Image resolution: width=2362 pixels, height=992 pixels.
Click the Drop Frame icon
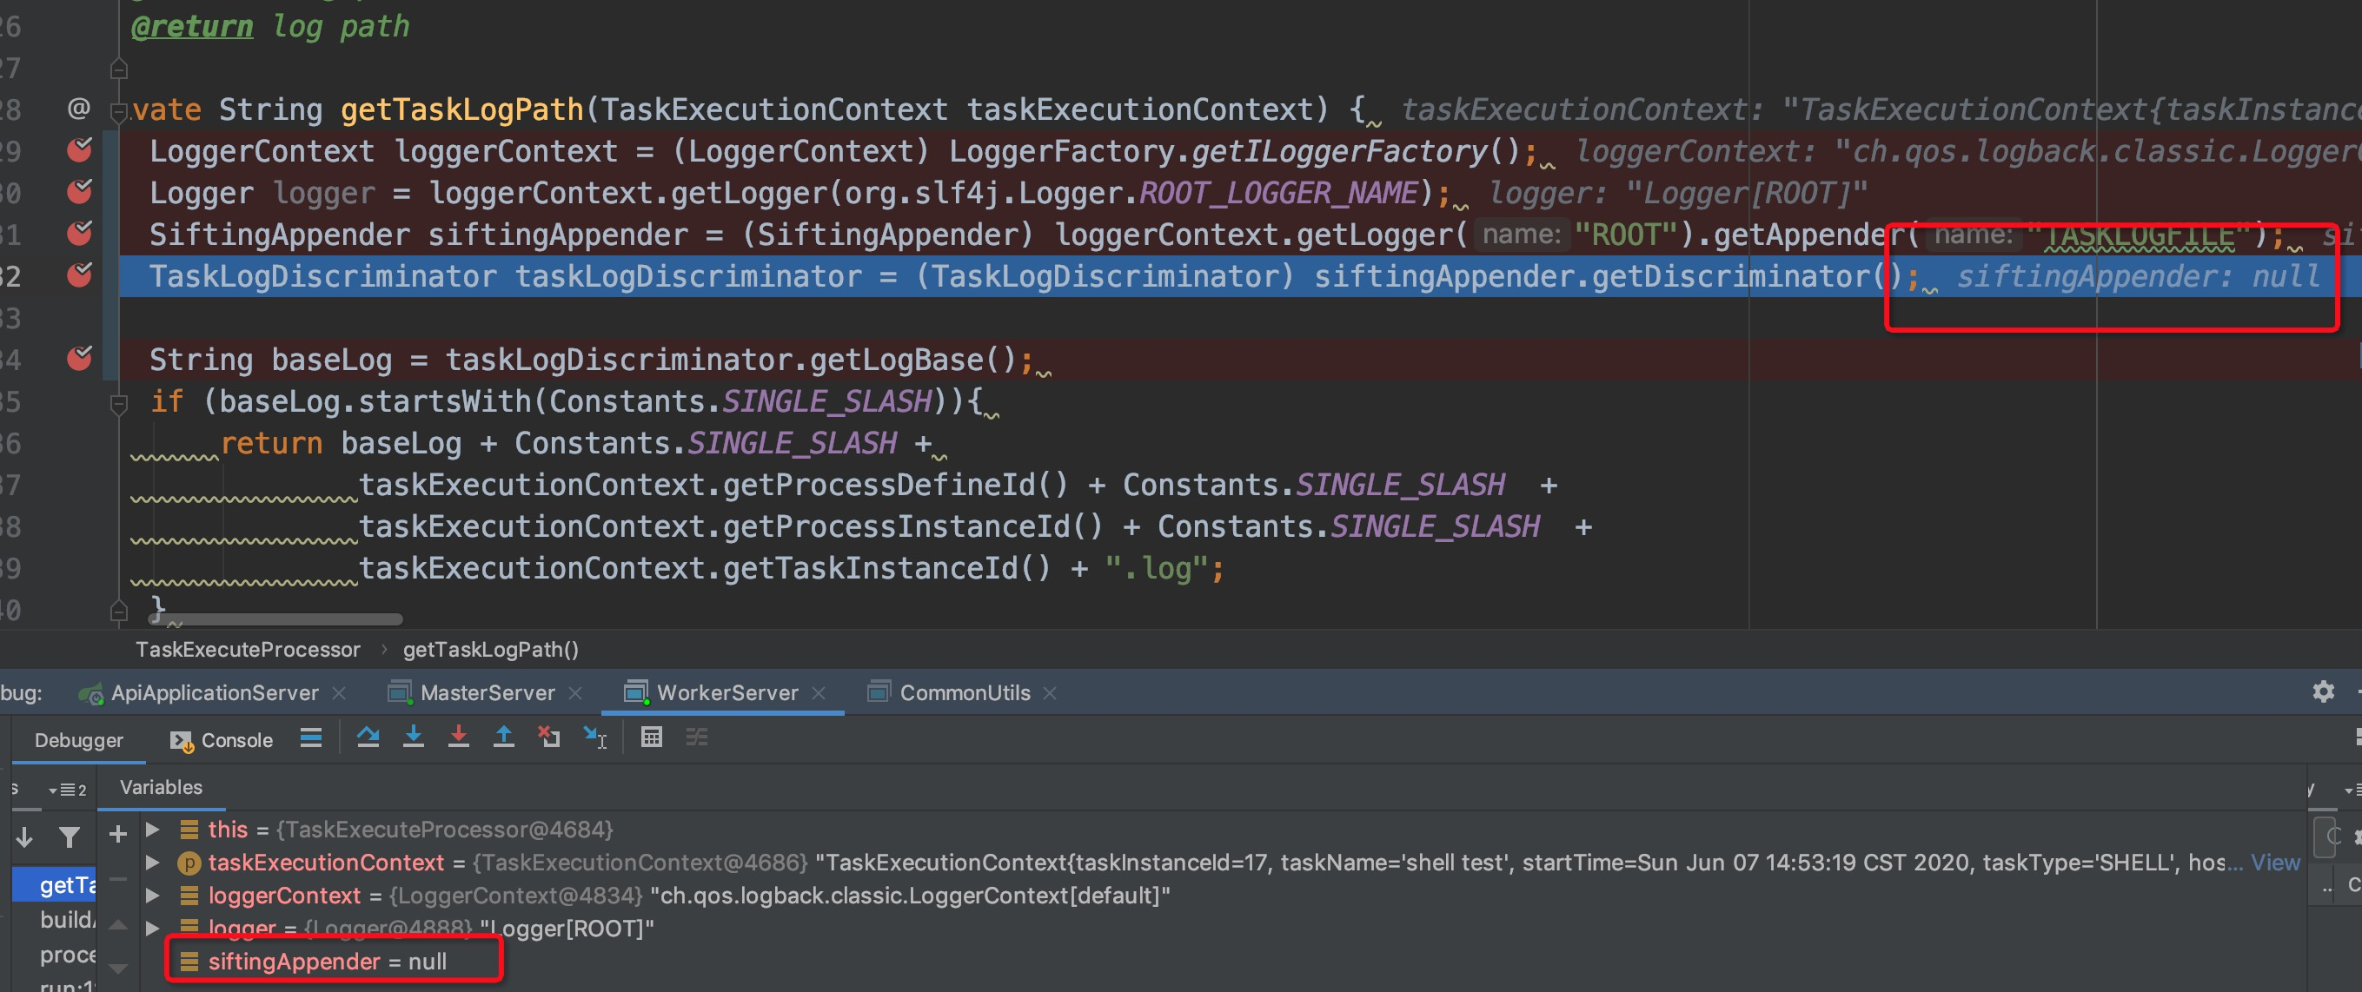click(548, 738)
